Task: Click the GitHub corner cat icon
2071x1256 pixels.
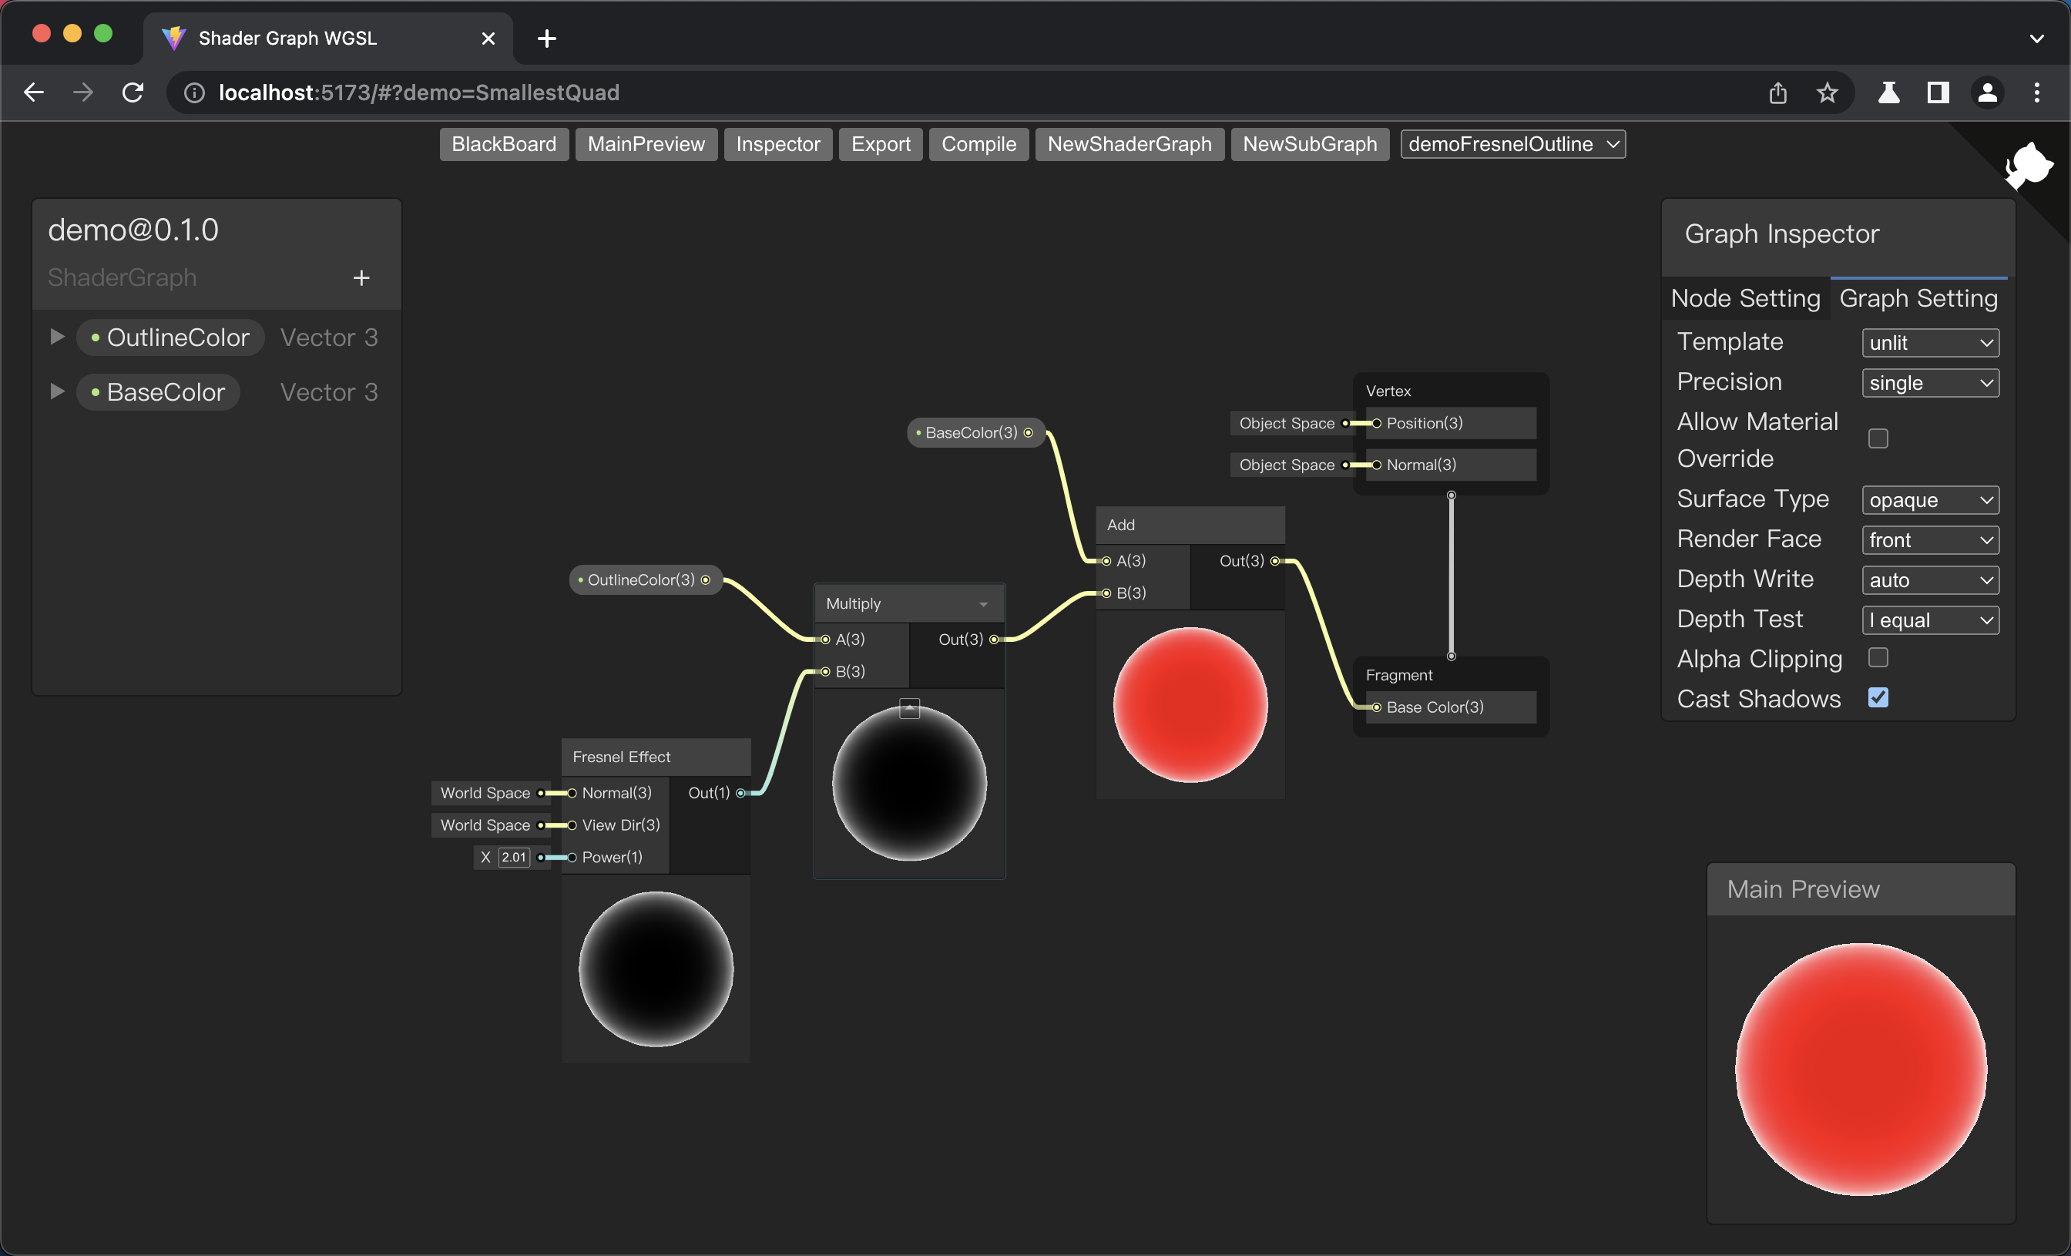Action: click(2029, 166)
